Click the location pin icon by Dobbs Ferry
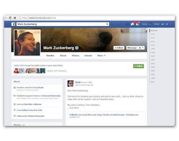The image size is (179, 141). pos(15,110)
